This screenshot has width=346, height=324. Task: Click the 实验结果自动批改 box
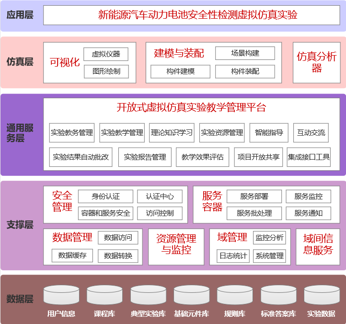81,157
